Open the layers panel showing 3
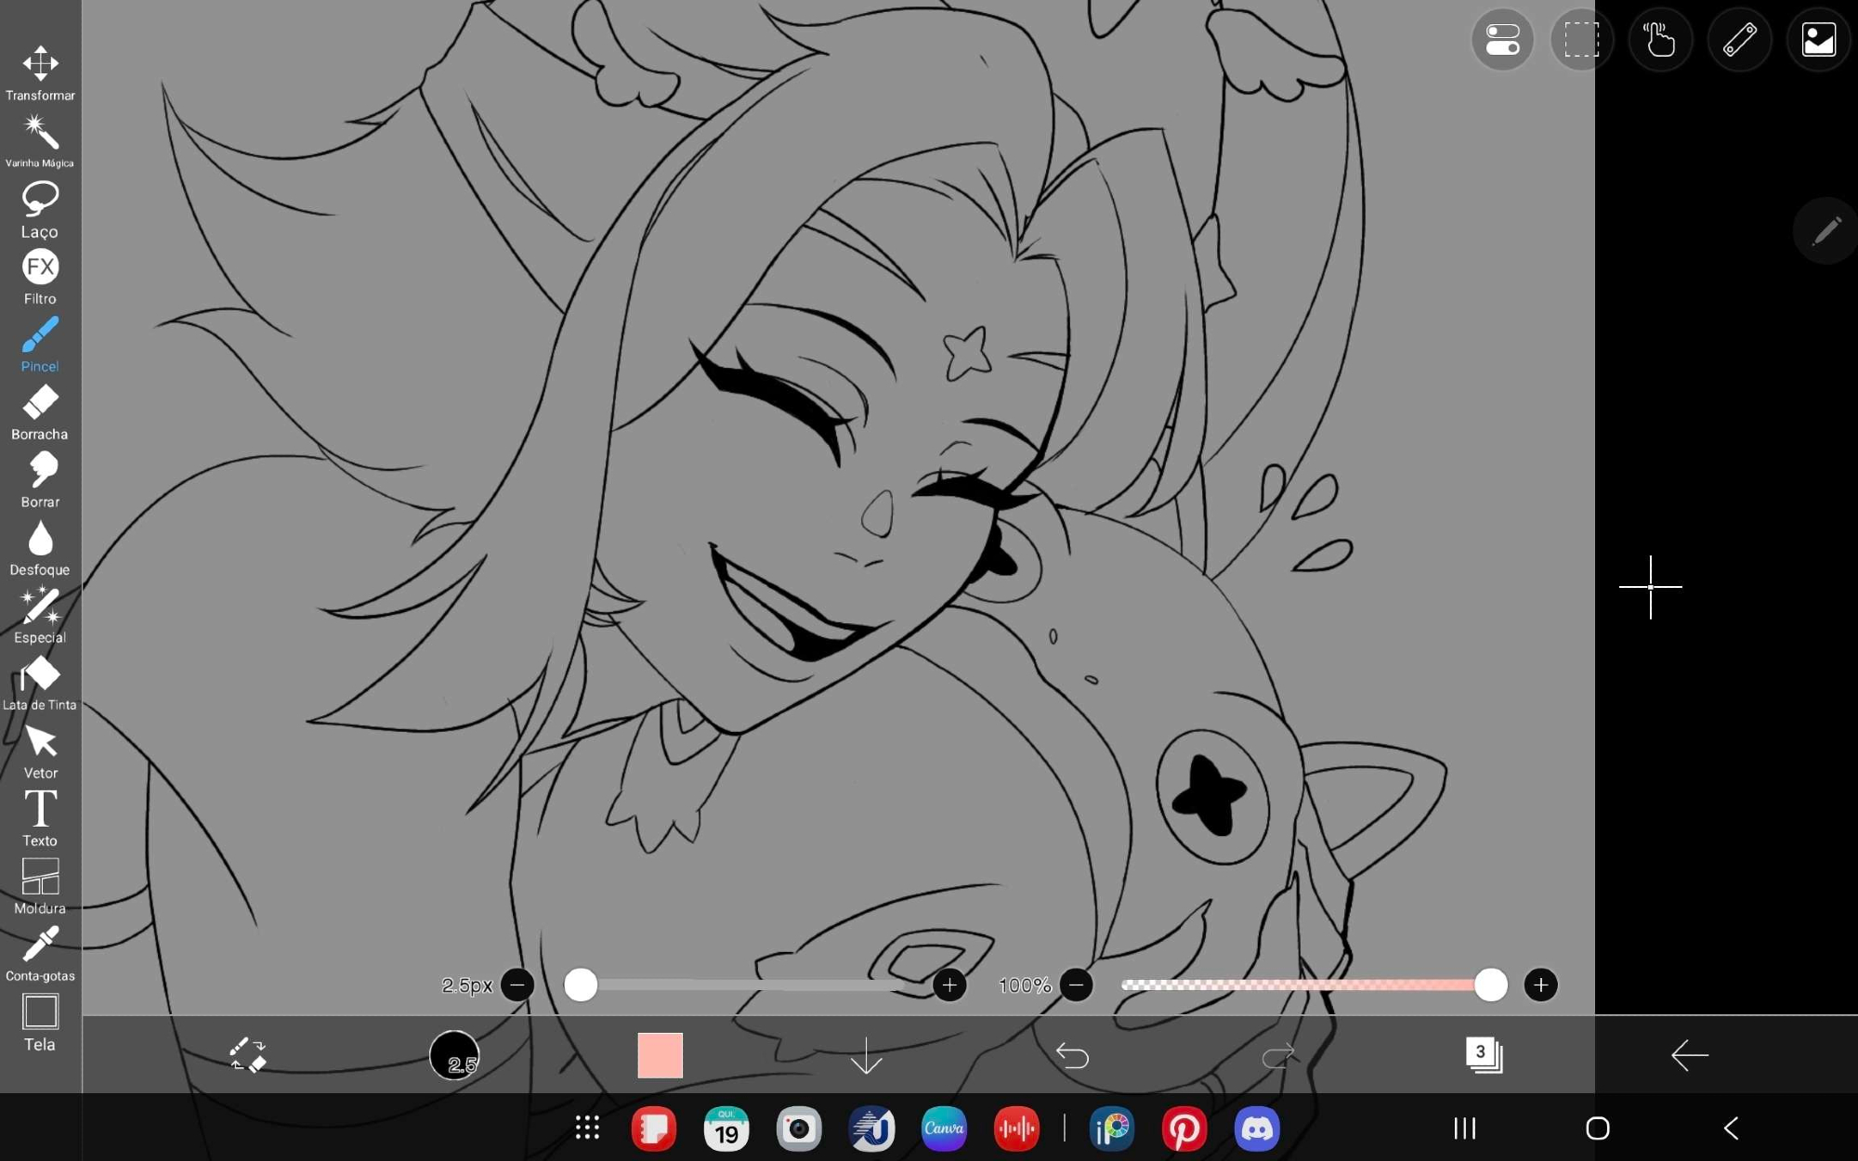The width and height of the screenshot is (1858, 1161). [x=1484, y=1055]
